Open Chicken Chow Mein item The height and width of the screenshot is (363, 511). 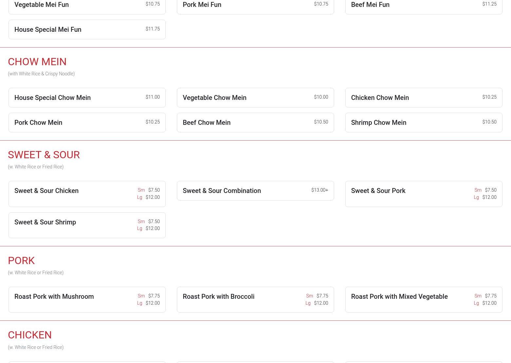(424, 98)
